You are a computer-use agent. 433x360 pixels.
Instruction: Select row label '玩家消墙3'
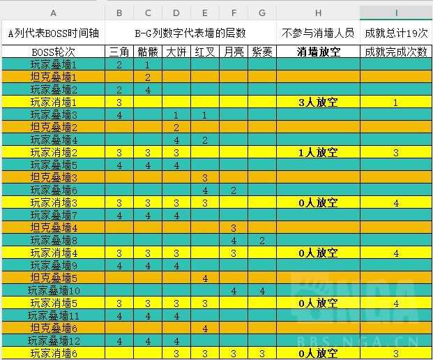coord(53,202)
